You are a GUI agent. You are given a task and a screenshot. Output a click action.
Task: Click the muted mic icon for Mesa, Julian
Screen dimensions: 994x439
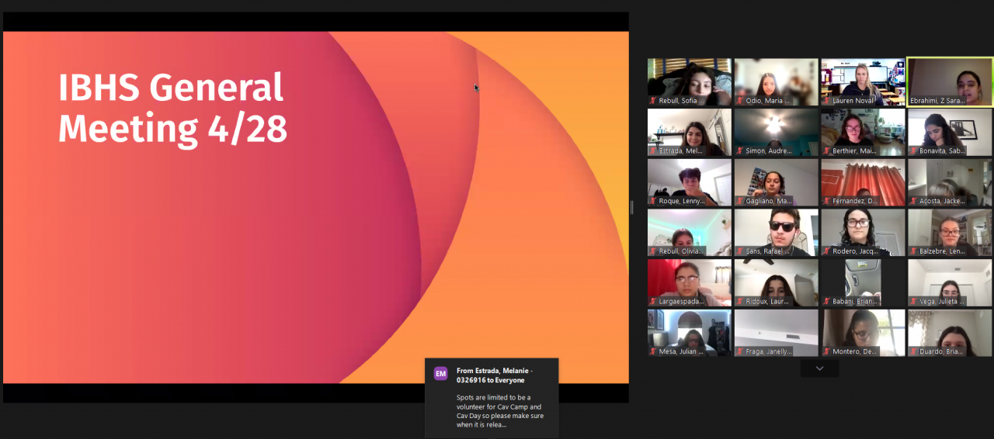653,351
